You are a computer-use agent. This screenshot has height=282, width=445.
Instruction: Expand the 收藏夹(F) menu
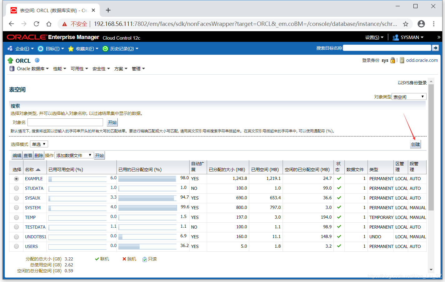coord(87,49)
